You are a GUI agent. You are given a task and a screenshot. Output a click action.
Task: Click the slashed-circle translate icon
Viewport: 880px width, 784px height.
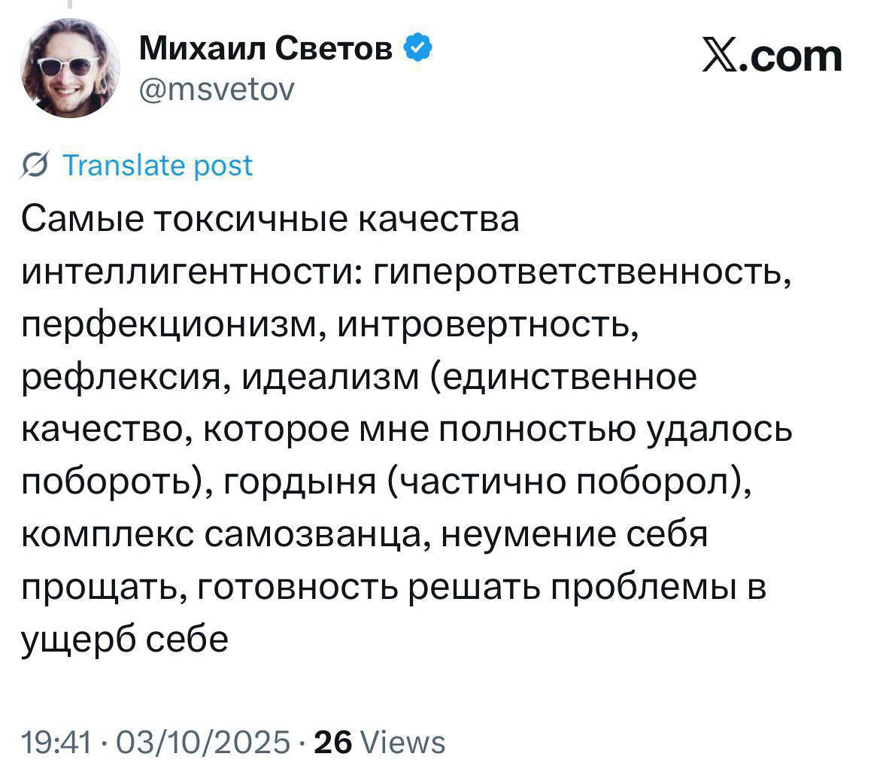click(x=35, y=165)
